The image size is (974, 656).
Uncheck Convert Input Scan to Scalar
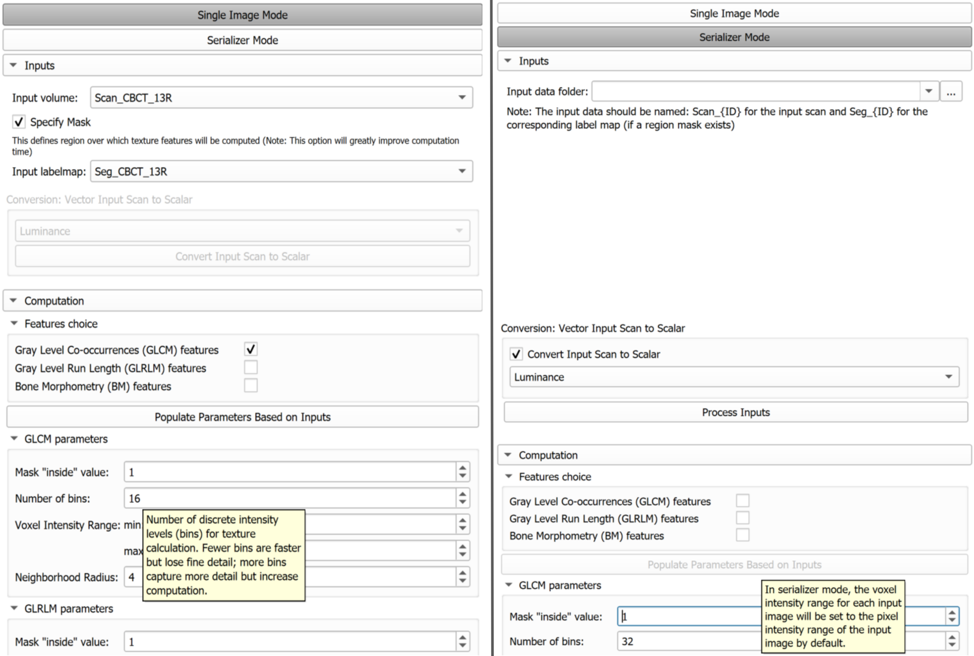(x=516, y=354)
